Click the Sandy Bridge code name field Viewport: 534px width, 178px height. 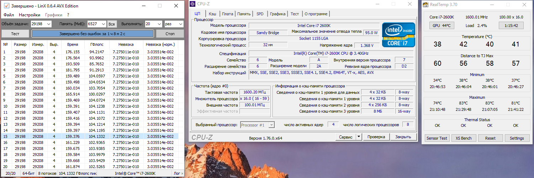point(268,32)
